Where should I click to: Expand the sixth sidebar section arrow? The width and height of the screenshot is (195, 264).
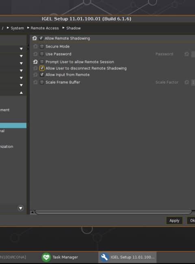pos(21,85)
